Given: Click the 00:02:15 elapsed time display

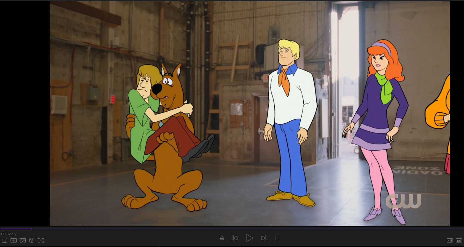Looking at the screenshot, I should (9, 234).
